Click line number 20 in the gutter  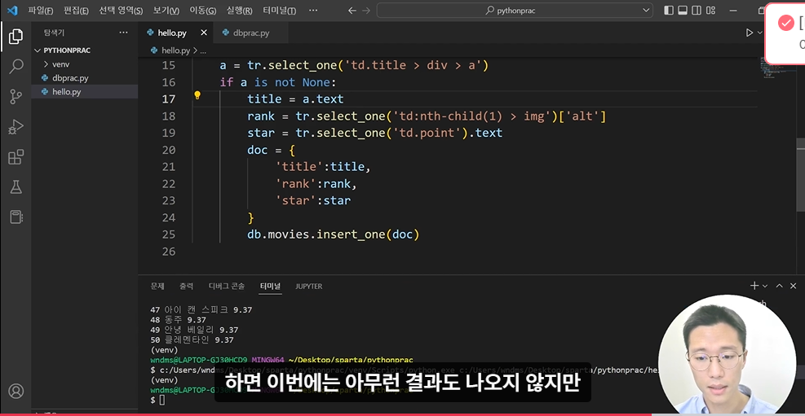(x=168, y=150)
